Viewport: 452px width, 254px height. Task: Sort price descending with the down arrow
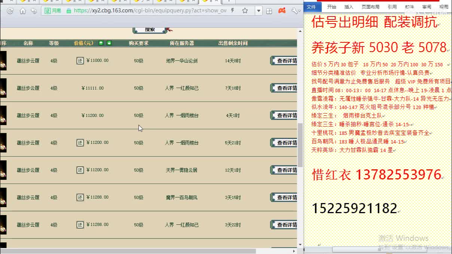109,43
